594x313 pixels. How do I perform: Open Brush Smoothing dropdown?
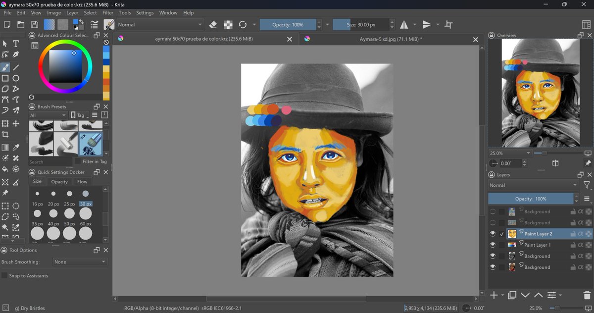tap(80, 261)
